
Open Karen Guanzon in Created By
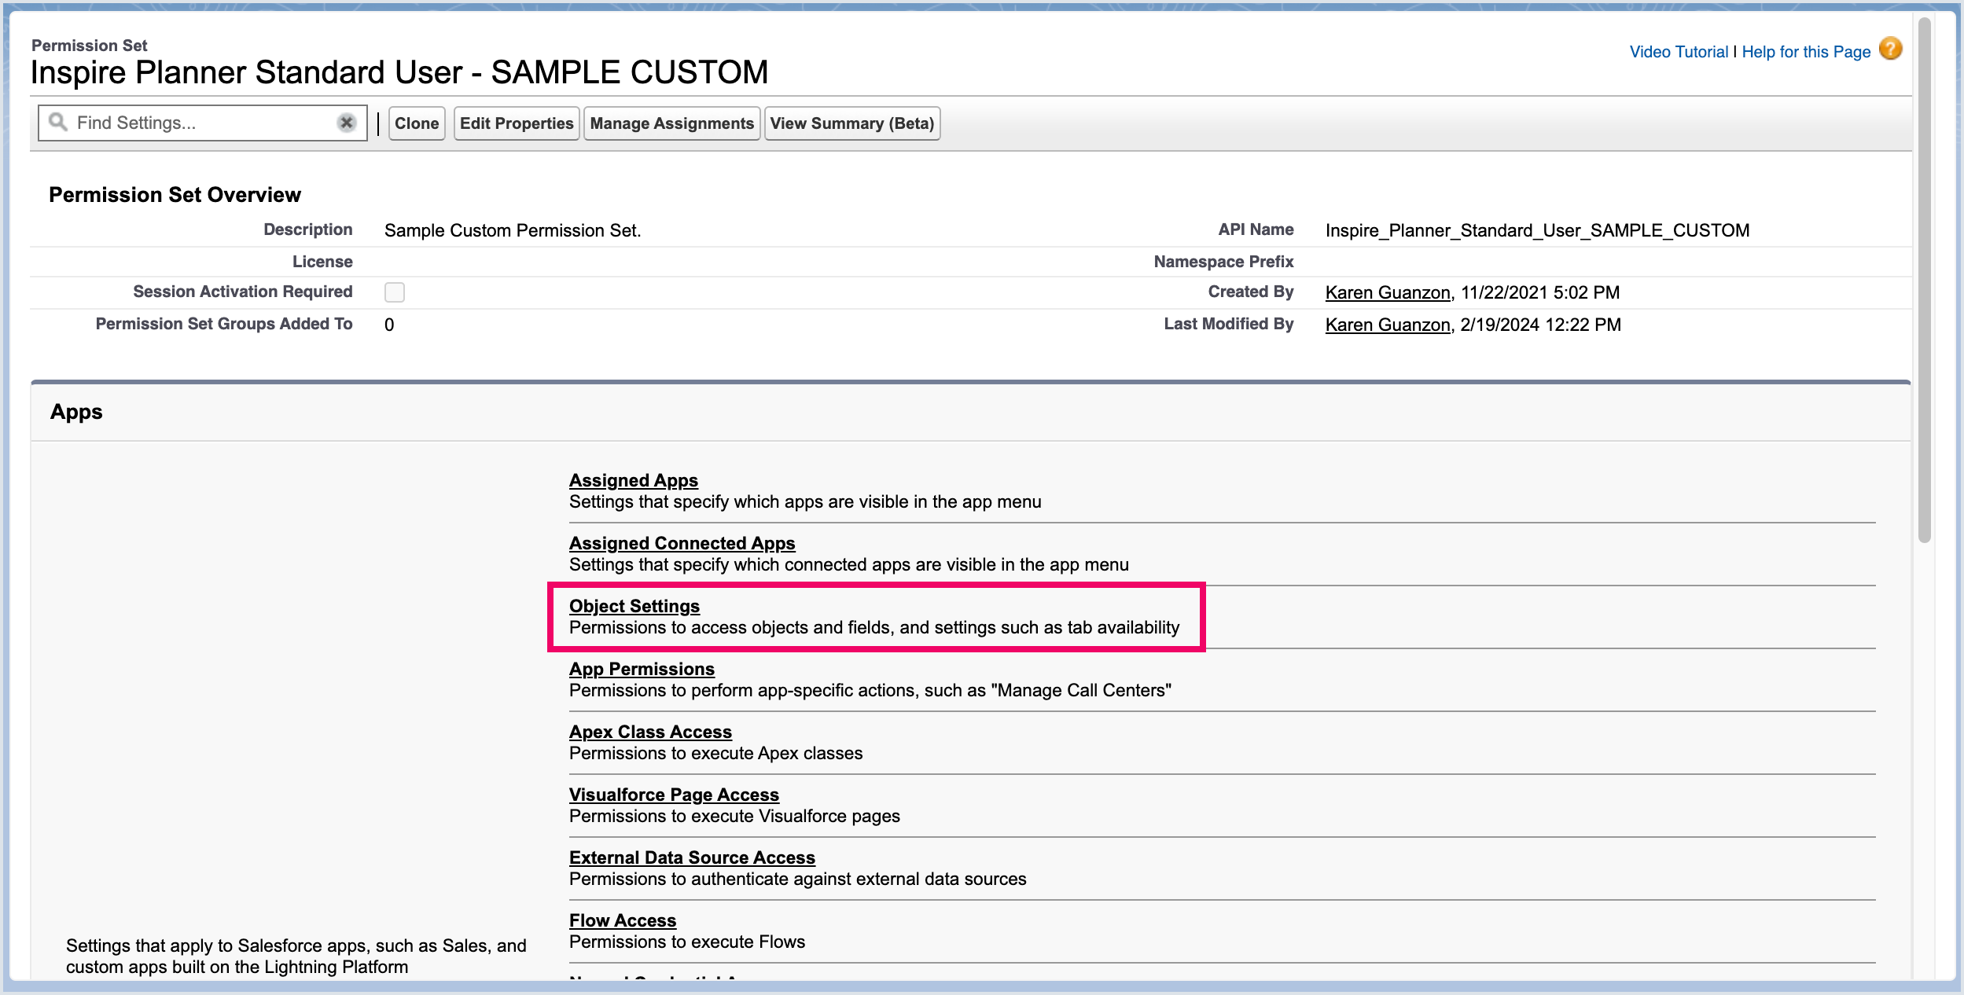[1387, 292]
